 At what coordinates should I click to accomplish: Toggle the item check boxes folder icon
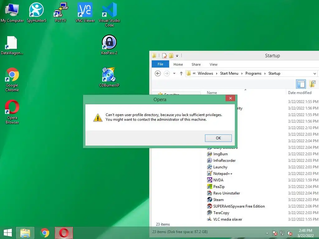312,84
